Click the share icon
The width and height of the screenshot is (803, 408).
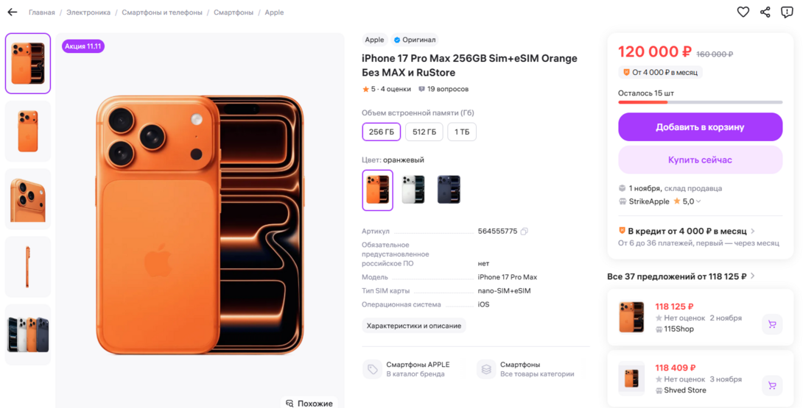(x=765, y=12)
